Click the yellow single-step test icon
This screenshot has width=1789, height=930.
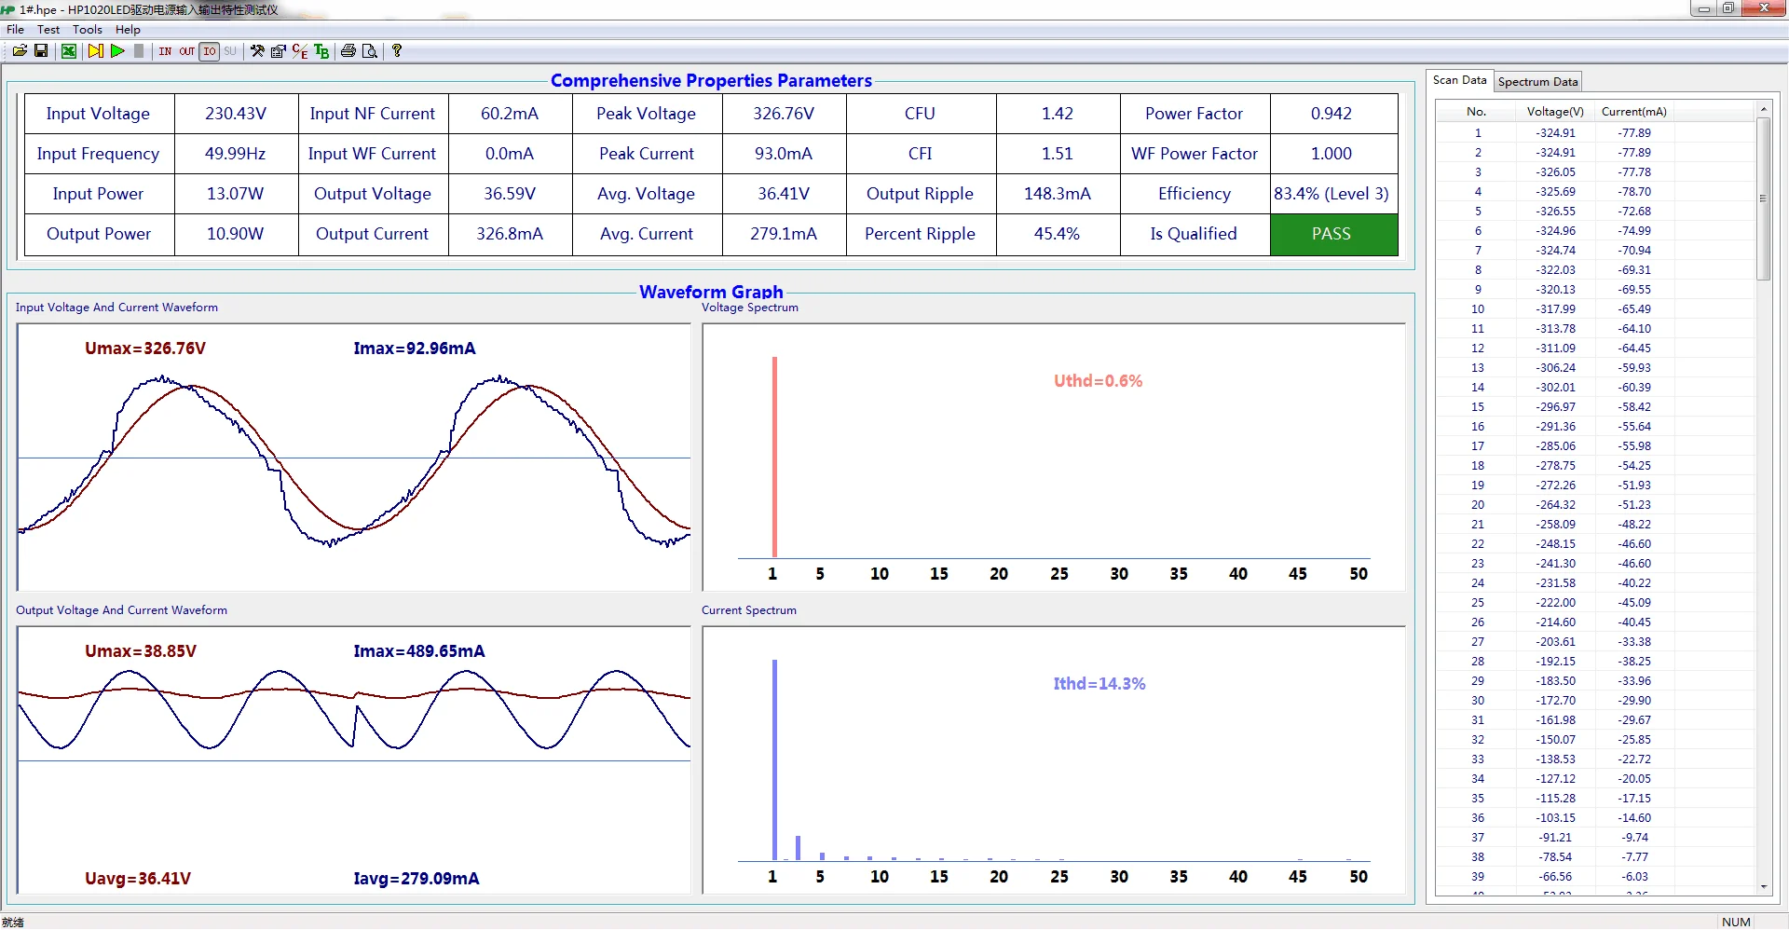tap(95, 51)
